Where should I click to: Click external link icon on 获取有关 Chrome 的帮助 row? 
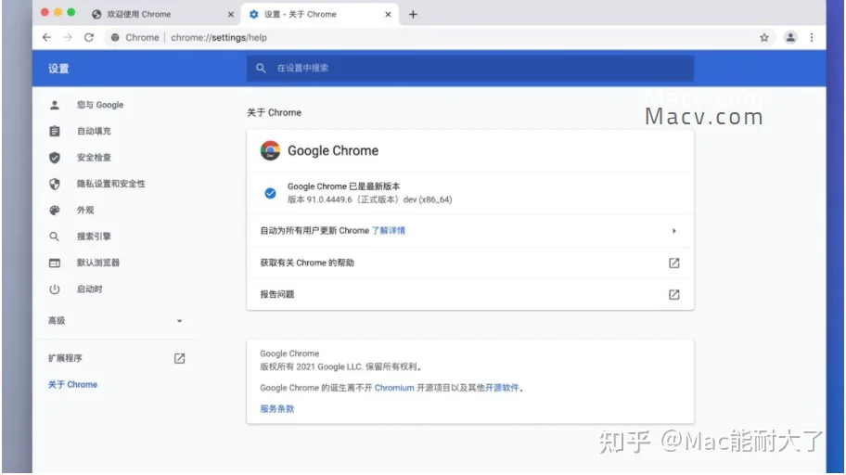[673, 263]
